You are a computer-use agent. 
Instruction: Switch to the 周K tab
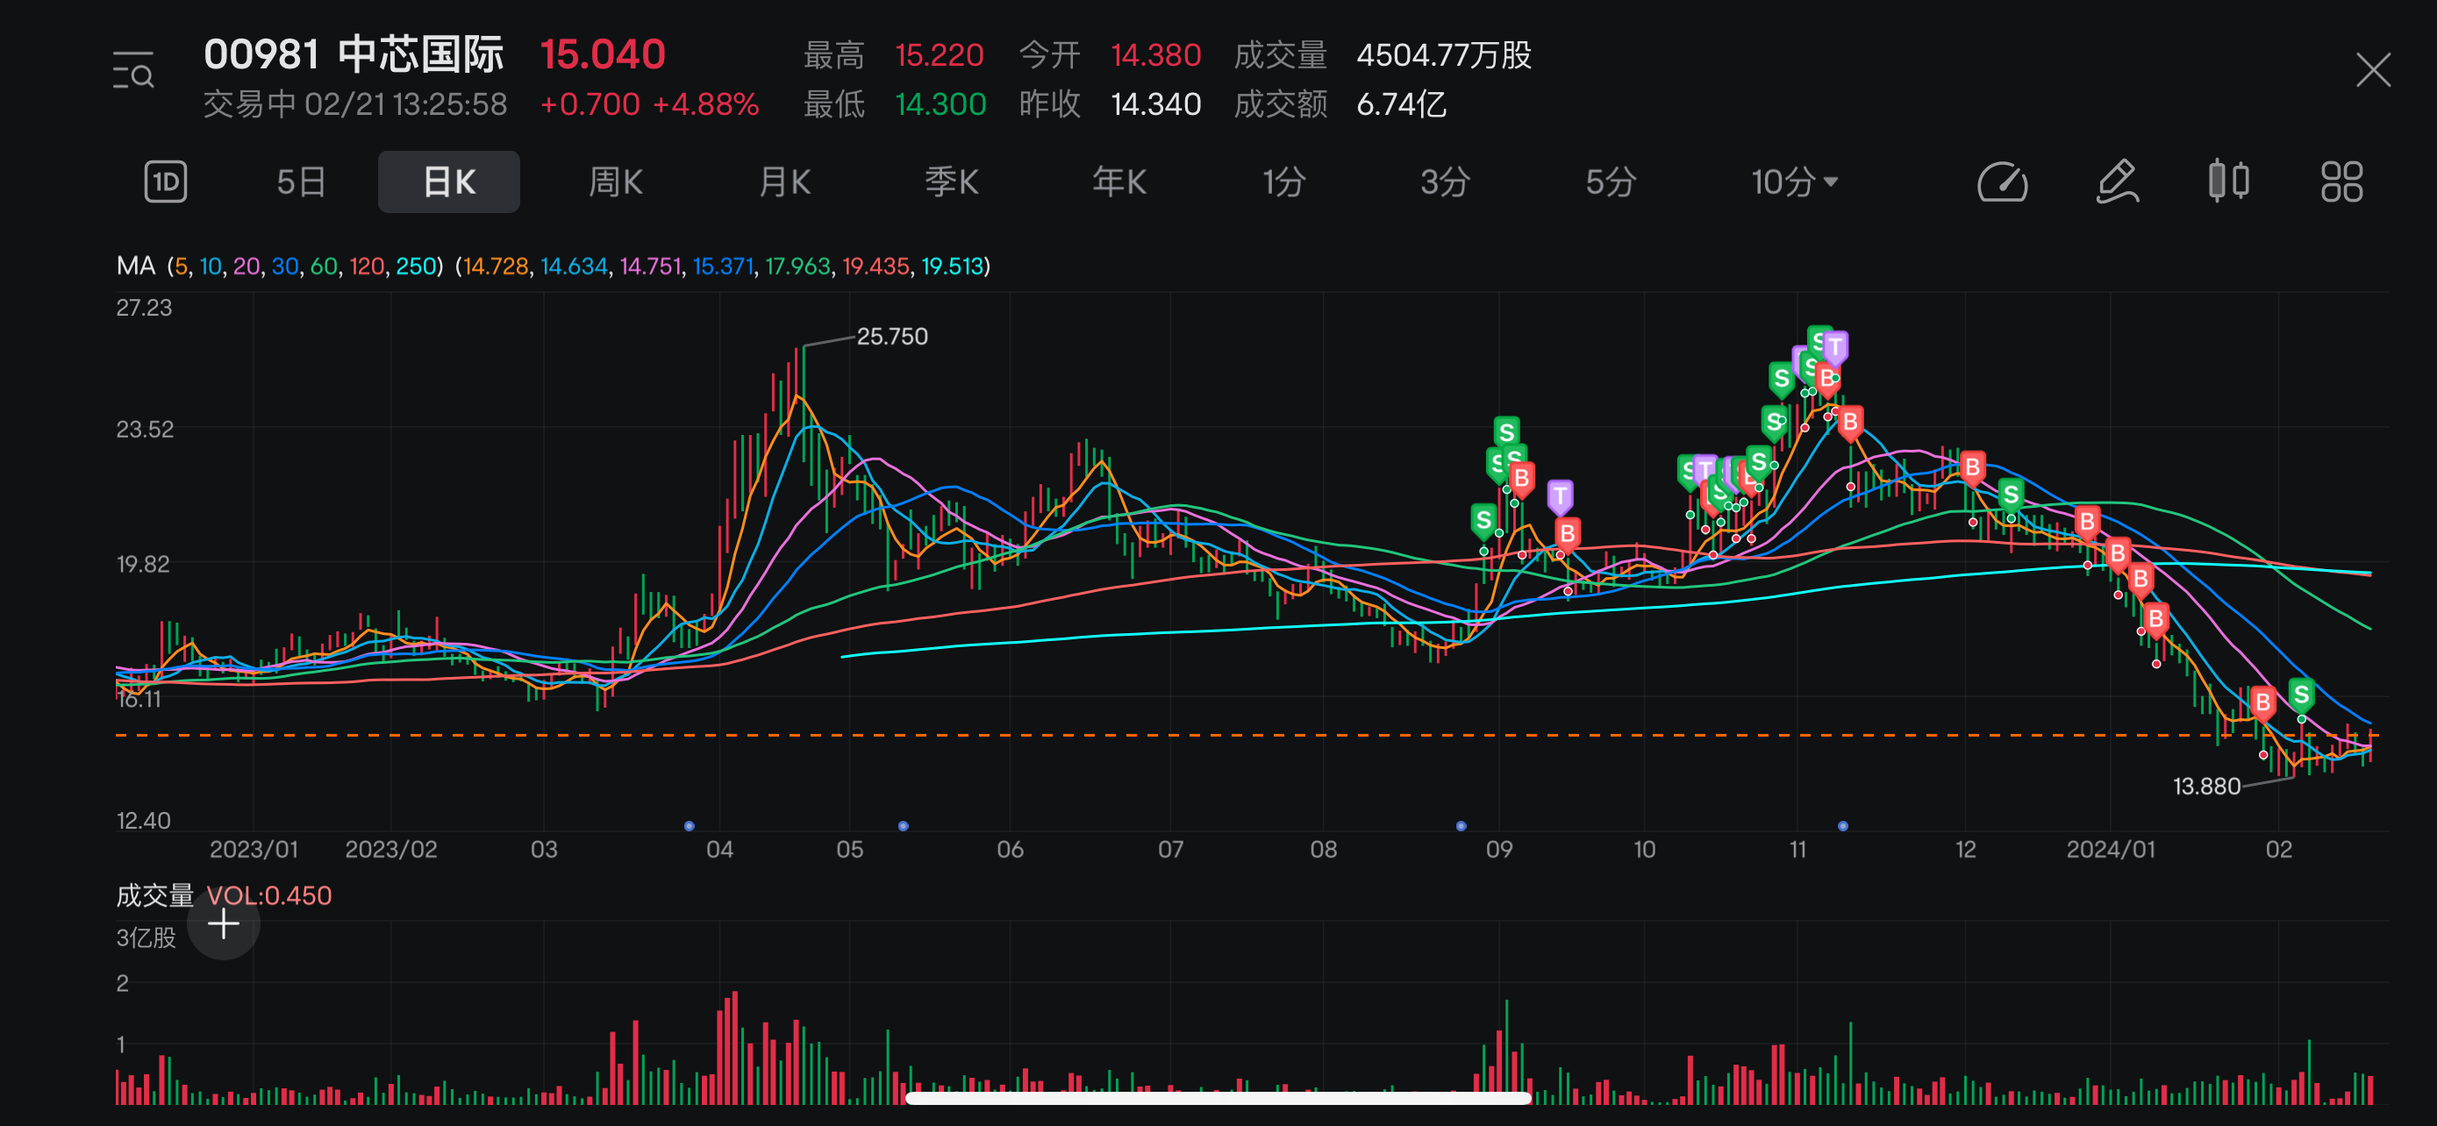(x=616, y=182)
